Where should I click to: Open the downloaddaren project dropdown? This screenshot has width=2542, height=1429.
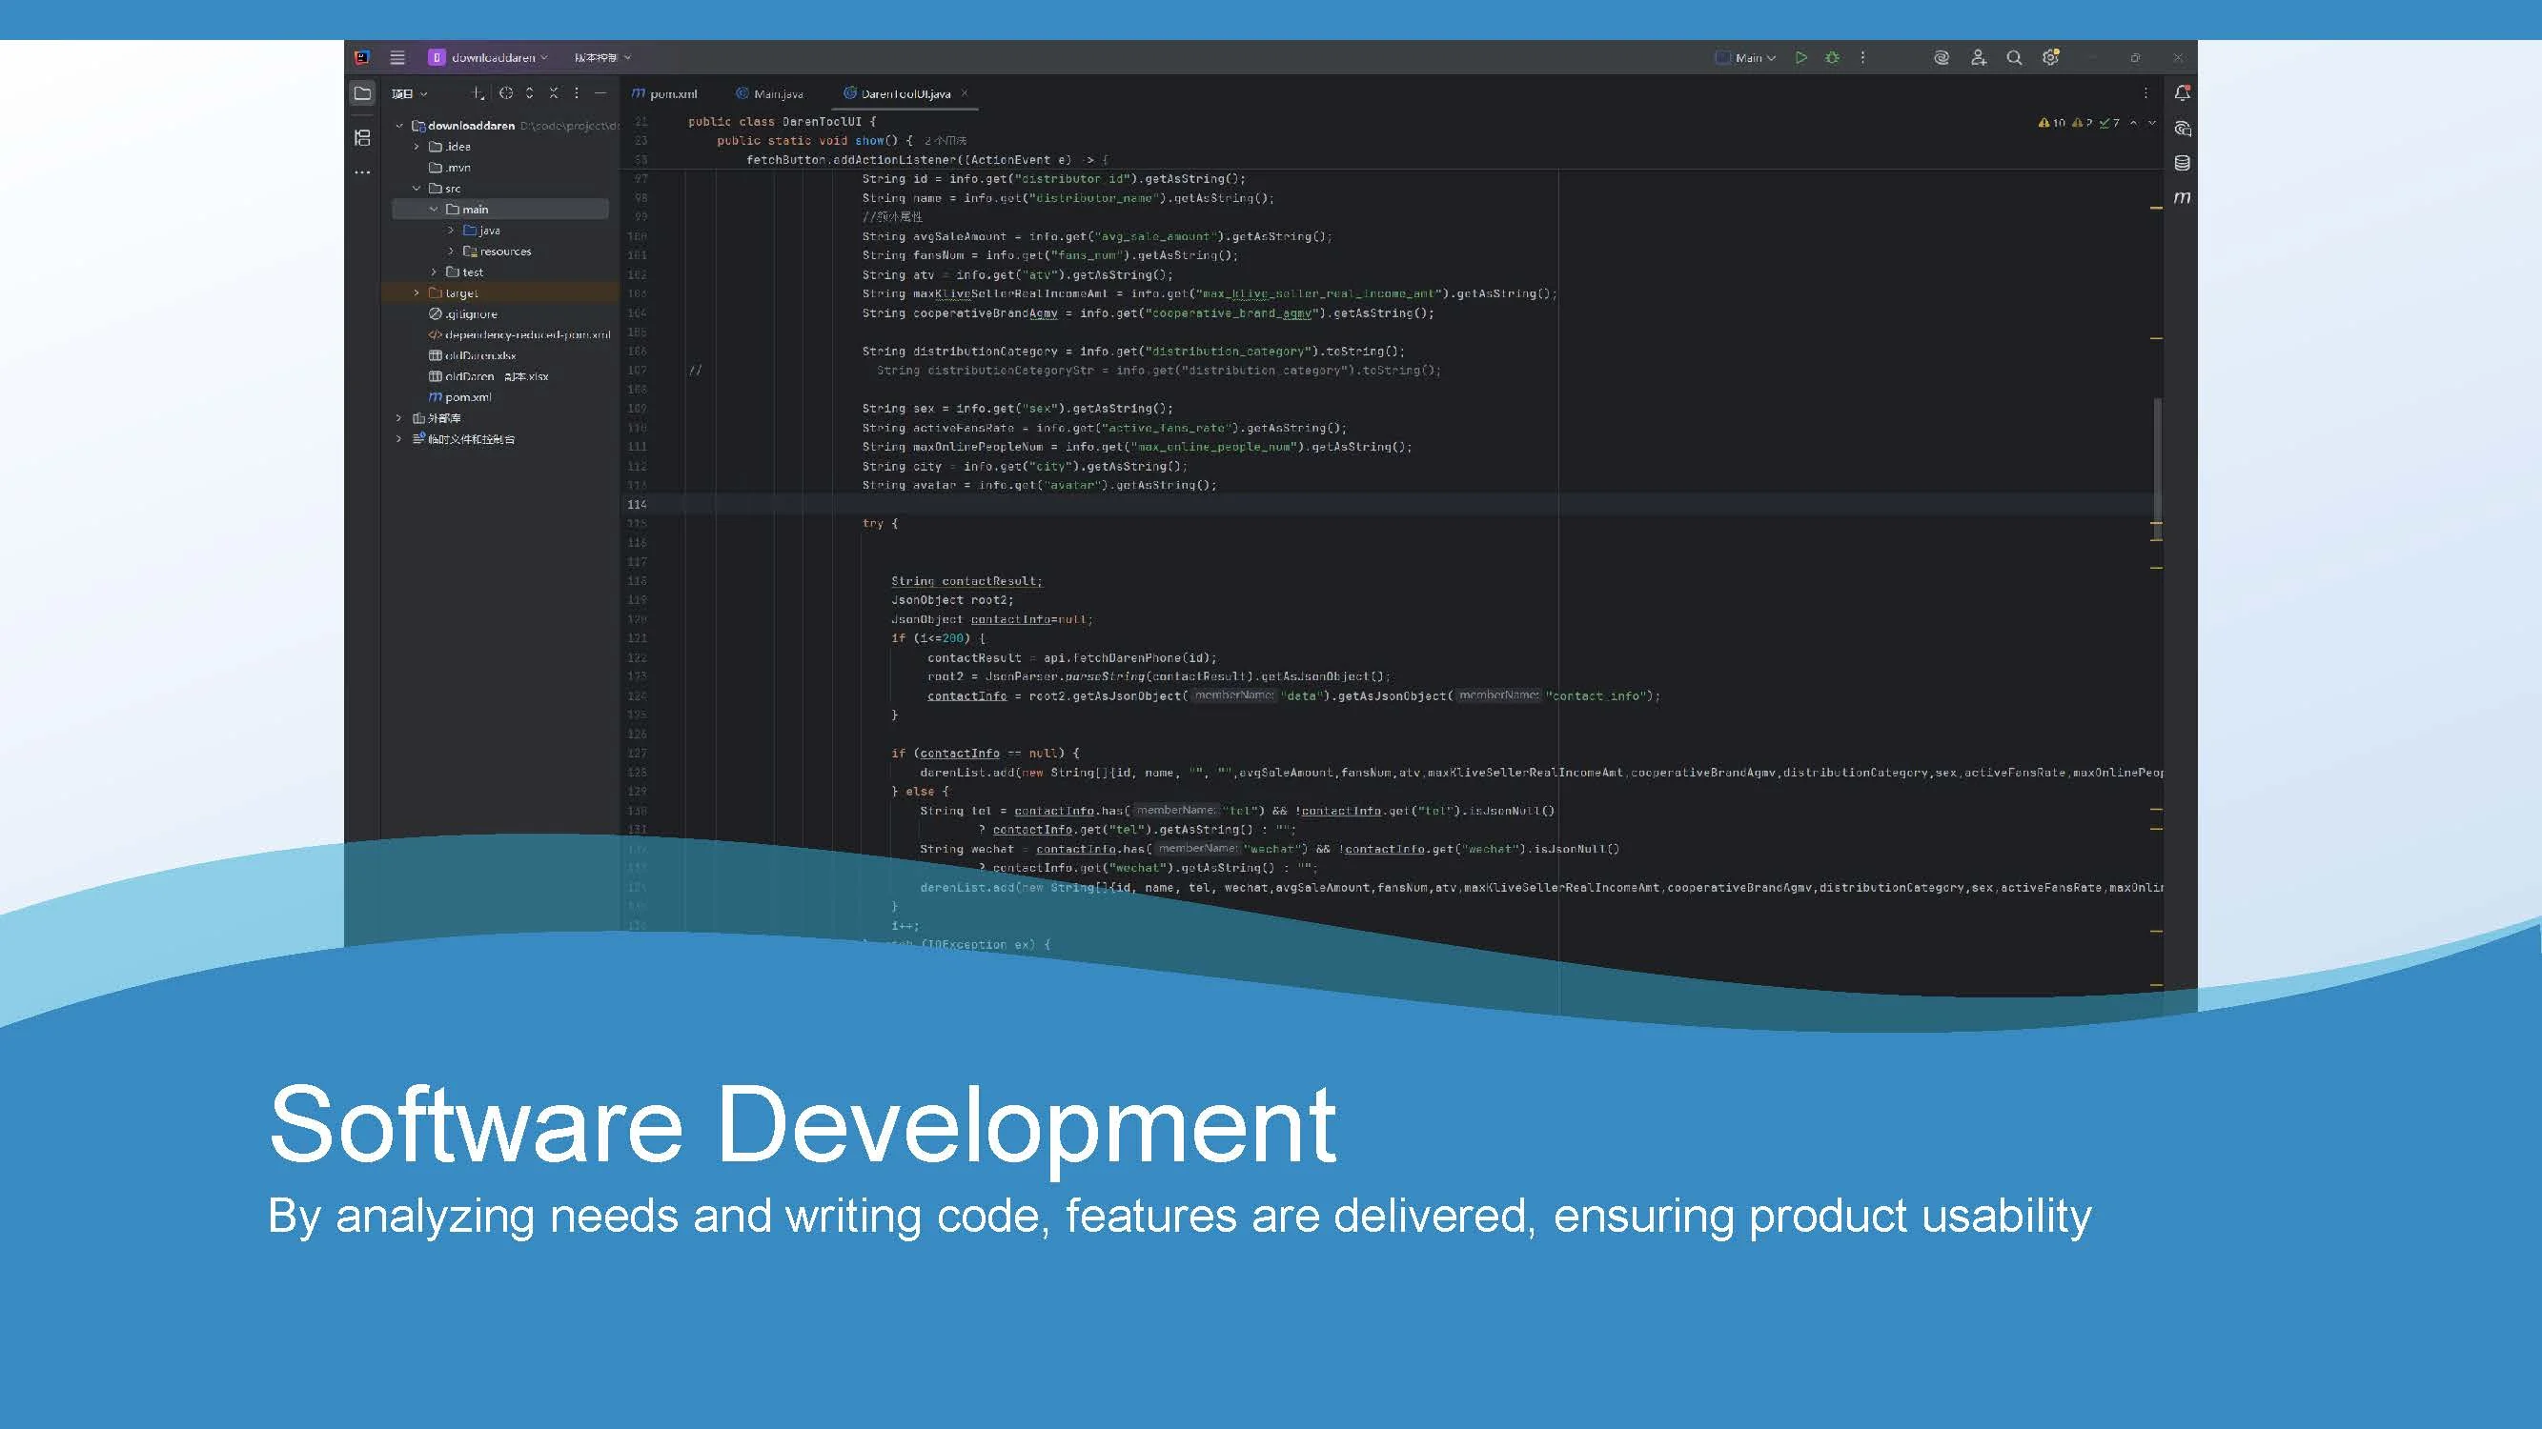[488, 57]
